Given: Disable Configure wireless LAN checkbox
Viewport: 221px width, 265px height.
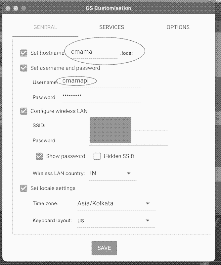Looking at the screenshot, I should [23, 111].
